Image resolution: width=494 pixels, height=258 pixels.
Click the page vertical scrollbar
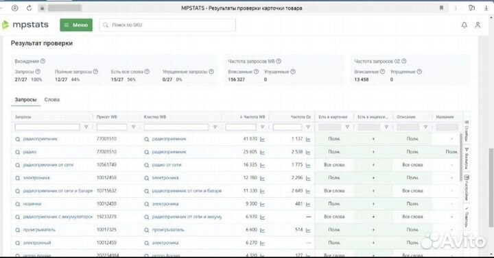click(x=491, y=187)
